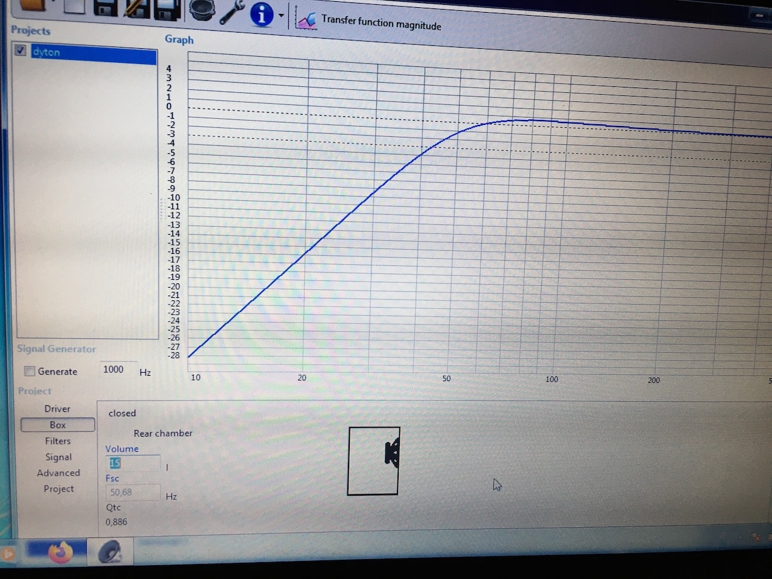Screen dimensions: 772x579
Task: Click the Graph heading label
Action: point(179,39)
